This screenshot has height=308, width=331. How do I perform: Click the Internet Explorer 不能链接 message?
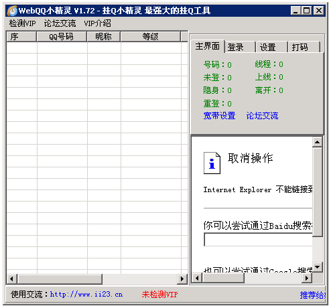coord(258,189)
